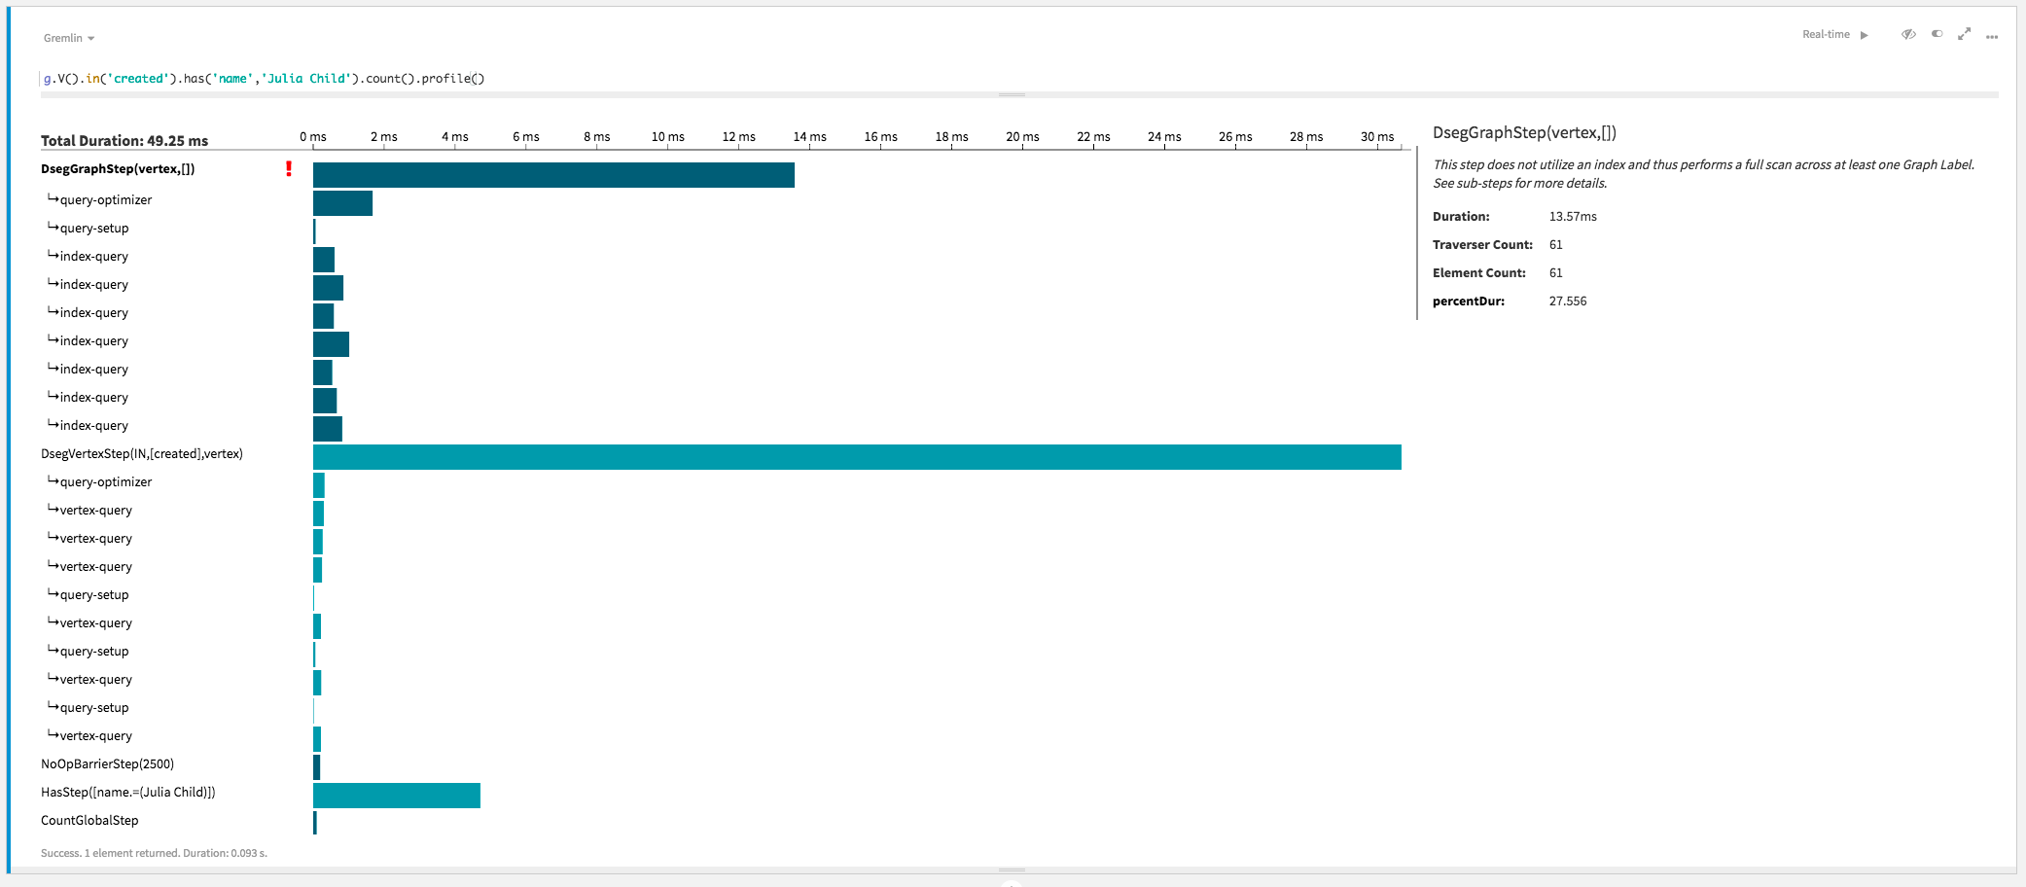
Task: Enable Real-time mode
Action: 1865,34
